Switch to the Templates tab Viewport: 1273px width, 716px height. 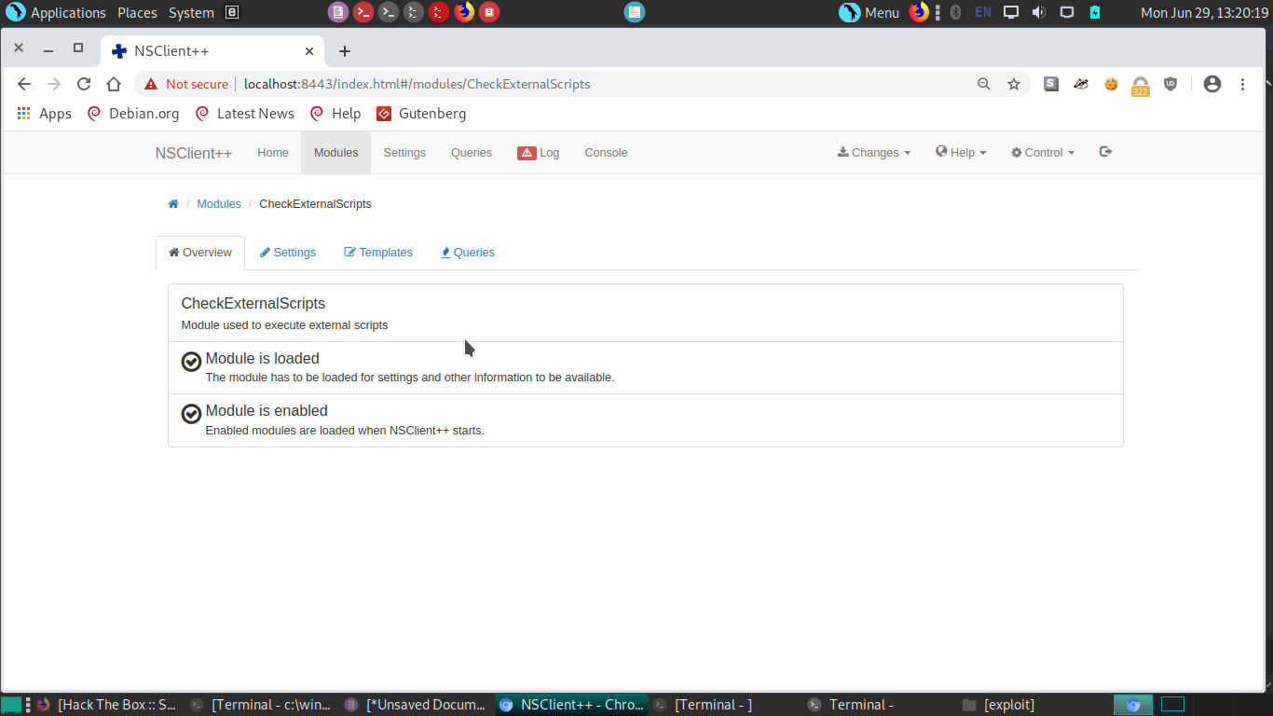tap(378, 253)
